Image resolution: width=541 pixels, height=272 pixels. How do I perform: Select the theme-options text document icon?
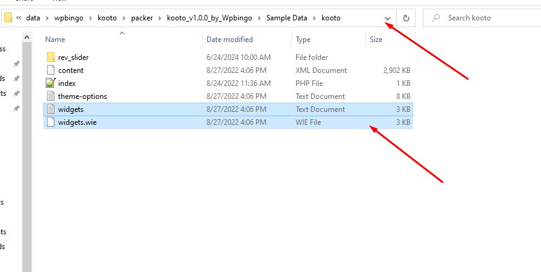click(x=51, y=96)
